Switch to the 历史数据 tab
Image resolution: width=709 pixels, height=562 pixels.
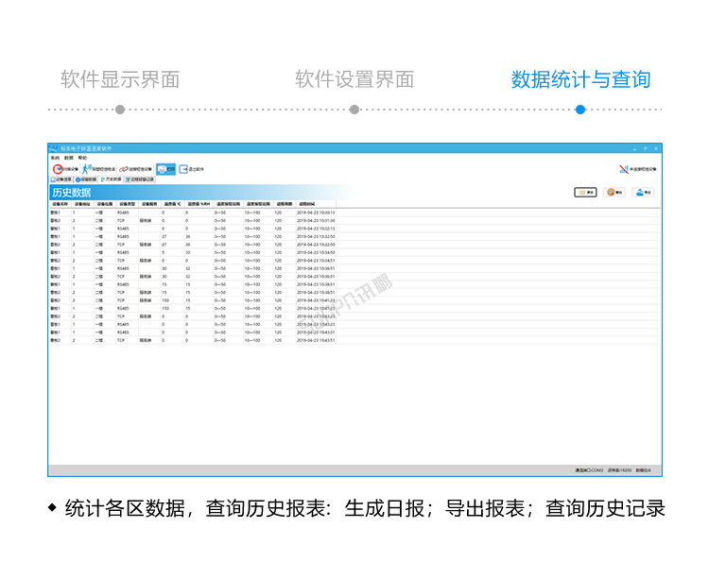click(x=111, y=179)
